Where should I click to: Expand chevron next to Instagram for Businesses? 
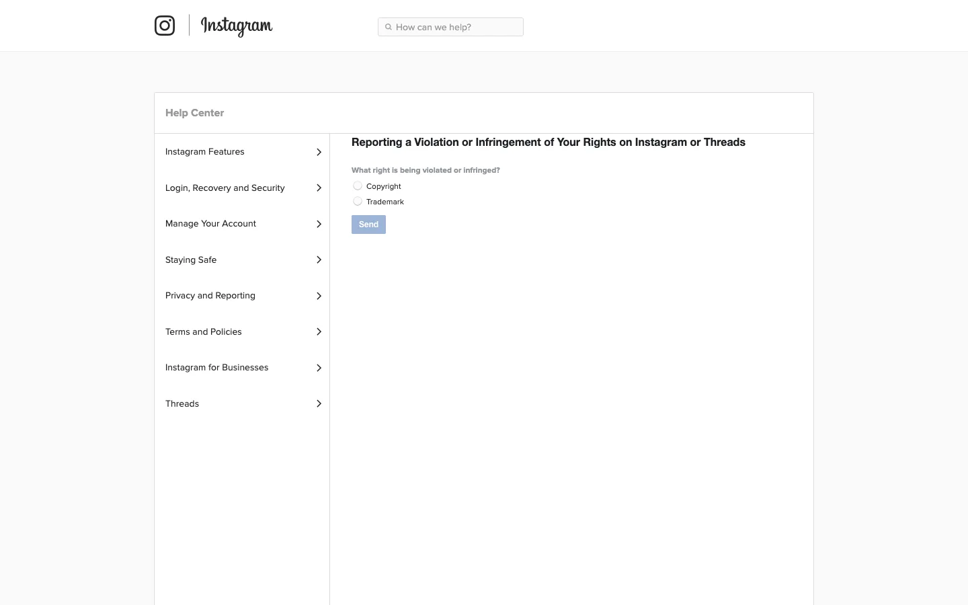click(319, 368)
